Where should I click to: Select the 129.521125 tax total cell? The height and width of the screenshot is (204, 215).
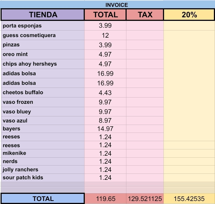click(x=145, y=199)
